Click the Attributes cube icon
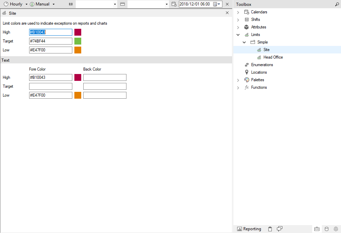Viewport: 341px width, 233px height. pyautogui.click(x=246, y=27)
